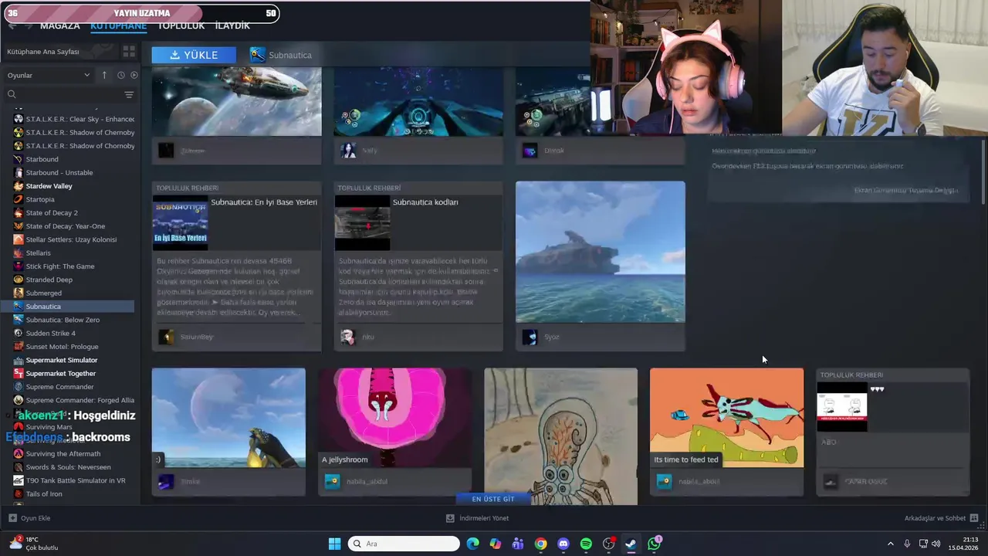The image size is (988, 556).
Task: Click the State of Decay 2 icon
Action: pos(19,212)
